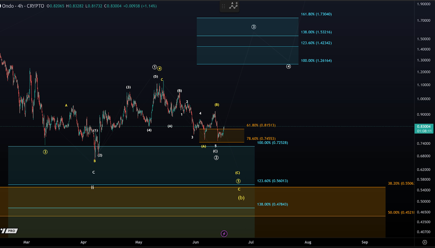Select the 161.80% (1.73040) Fibonacci label
The width and height of the screenshot is (435, 248).
point(316,14)
